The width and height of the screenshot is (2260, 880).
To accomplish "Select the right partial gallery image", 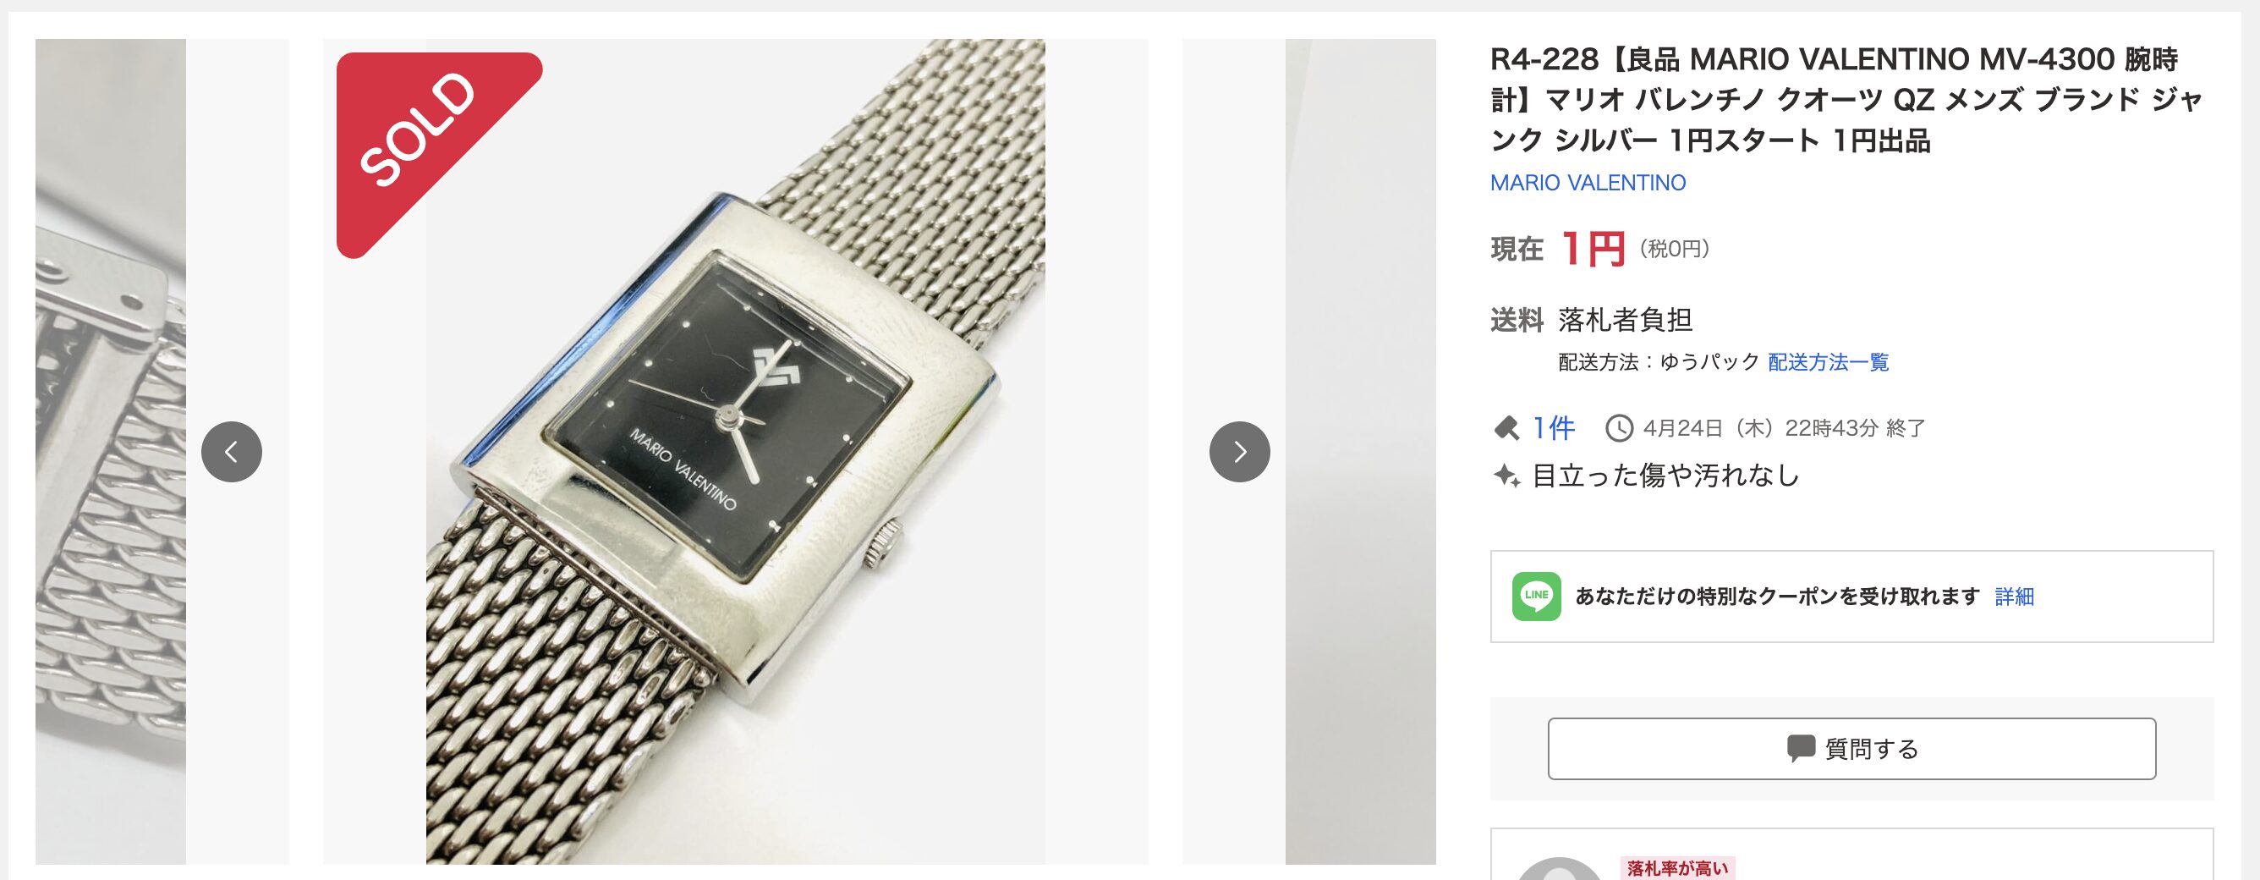I will tap(1309, 452).
